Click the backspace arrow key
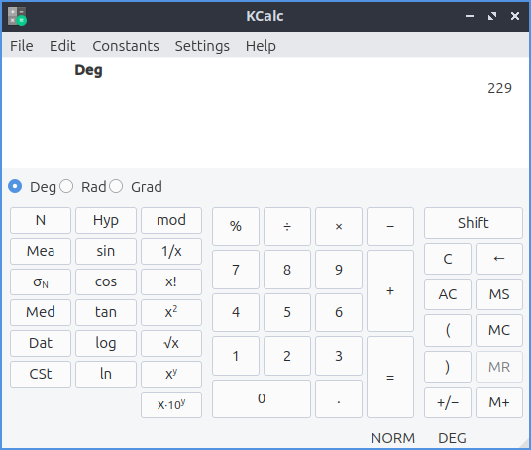This screenshot has width=531, height=450. click(x=499, y=259)
